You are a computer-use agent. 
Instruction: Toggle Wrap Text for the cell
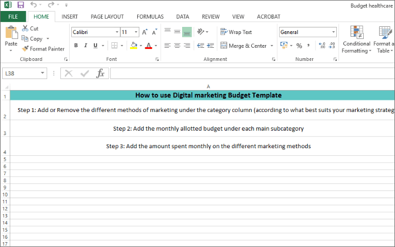236,32
